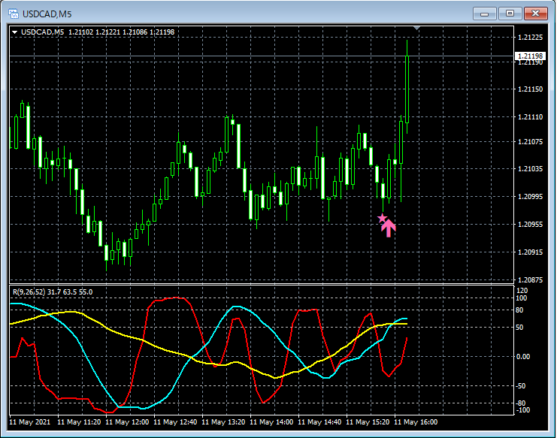Click the latest tall green candlestick
Image resolution: width=557 pixels, height=438 pixels.
407,89
